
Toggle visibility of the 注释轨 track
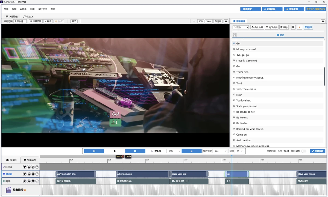coord(33,167)
